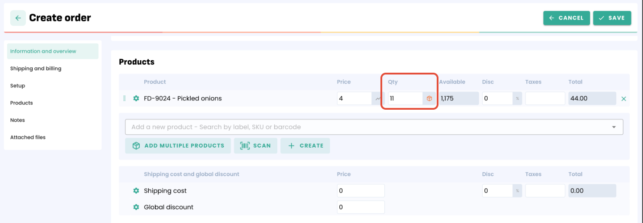Click the Scan barcode button
Image resolution: width=643 pixels, height=223 pixels.
[x=255, y=146]
